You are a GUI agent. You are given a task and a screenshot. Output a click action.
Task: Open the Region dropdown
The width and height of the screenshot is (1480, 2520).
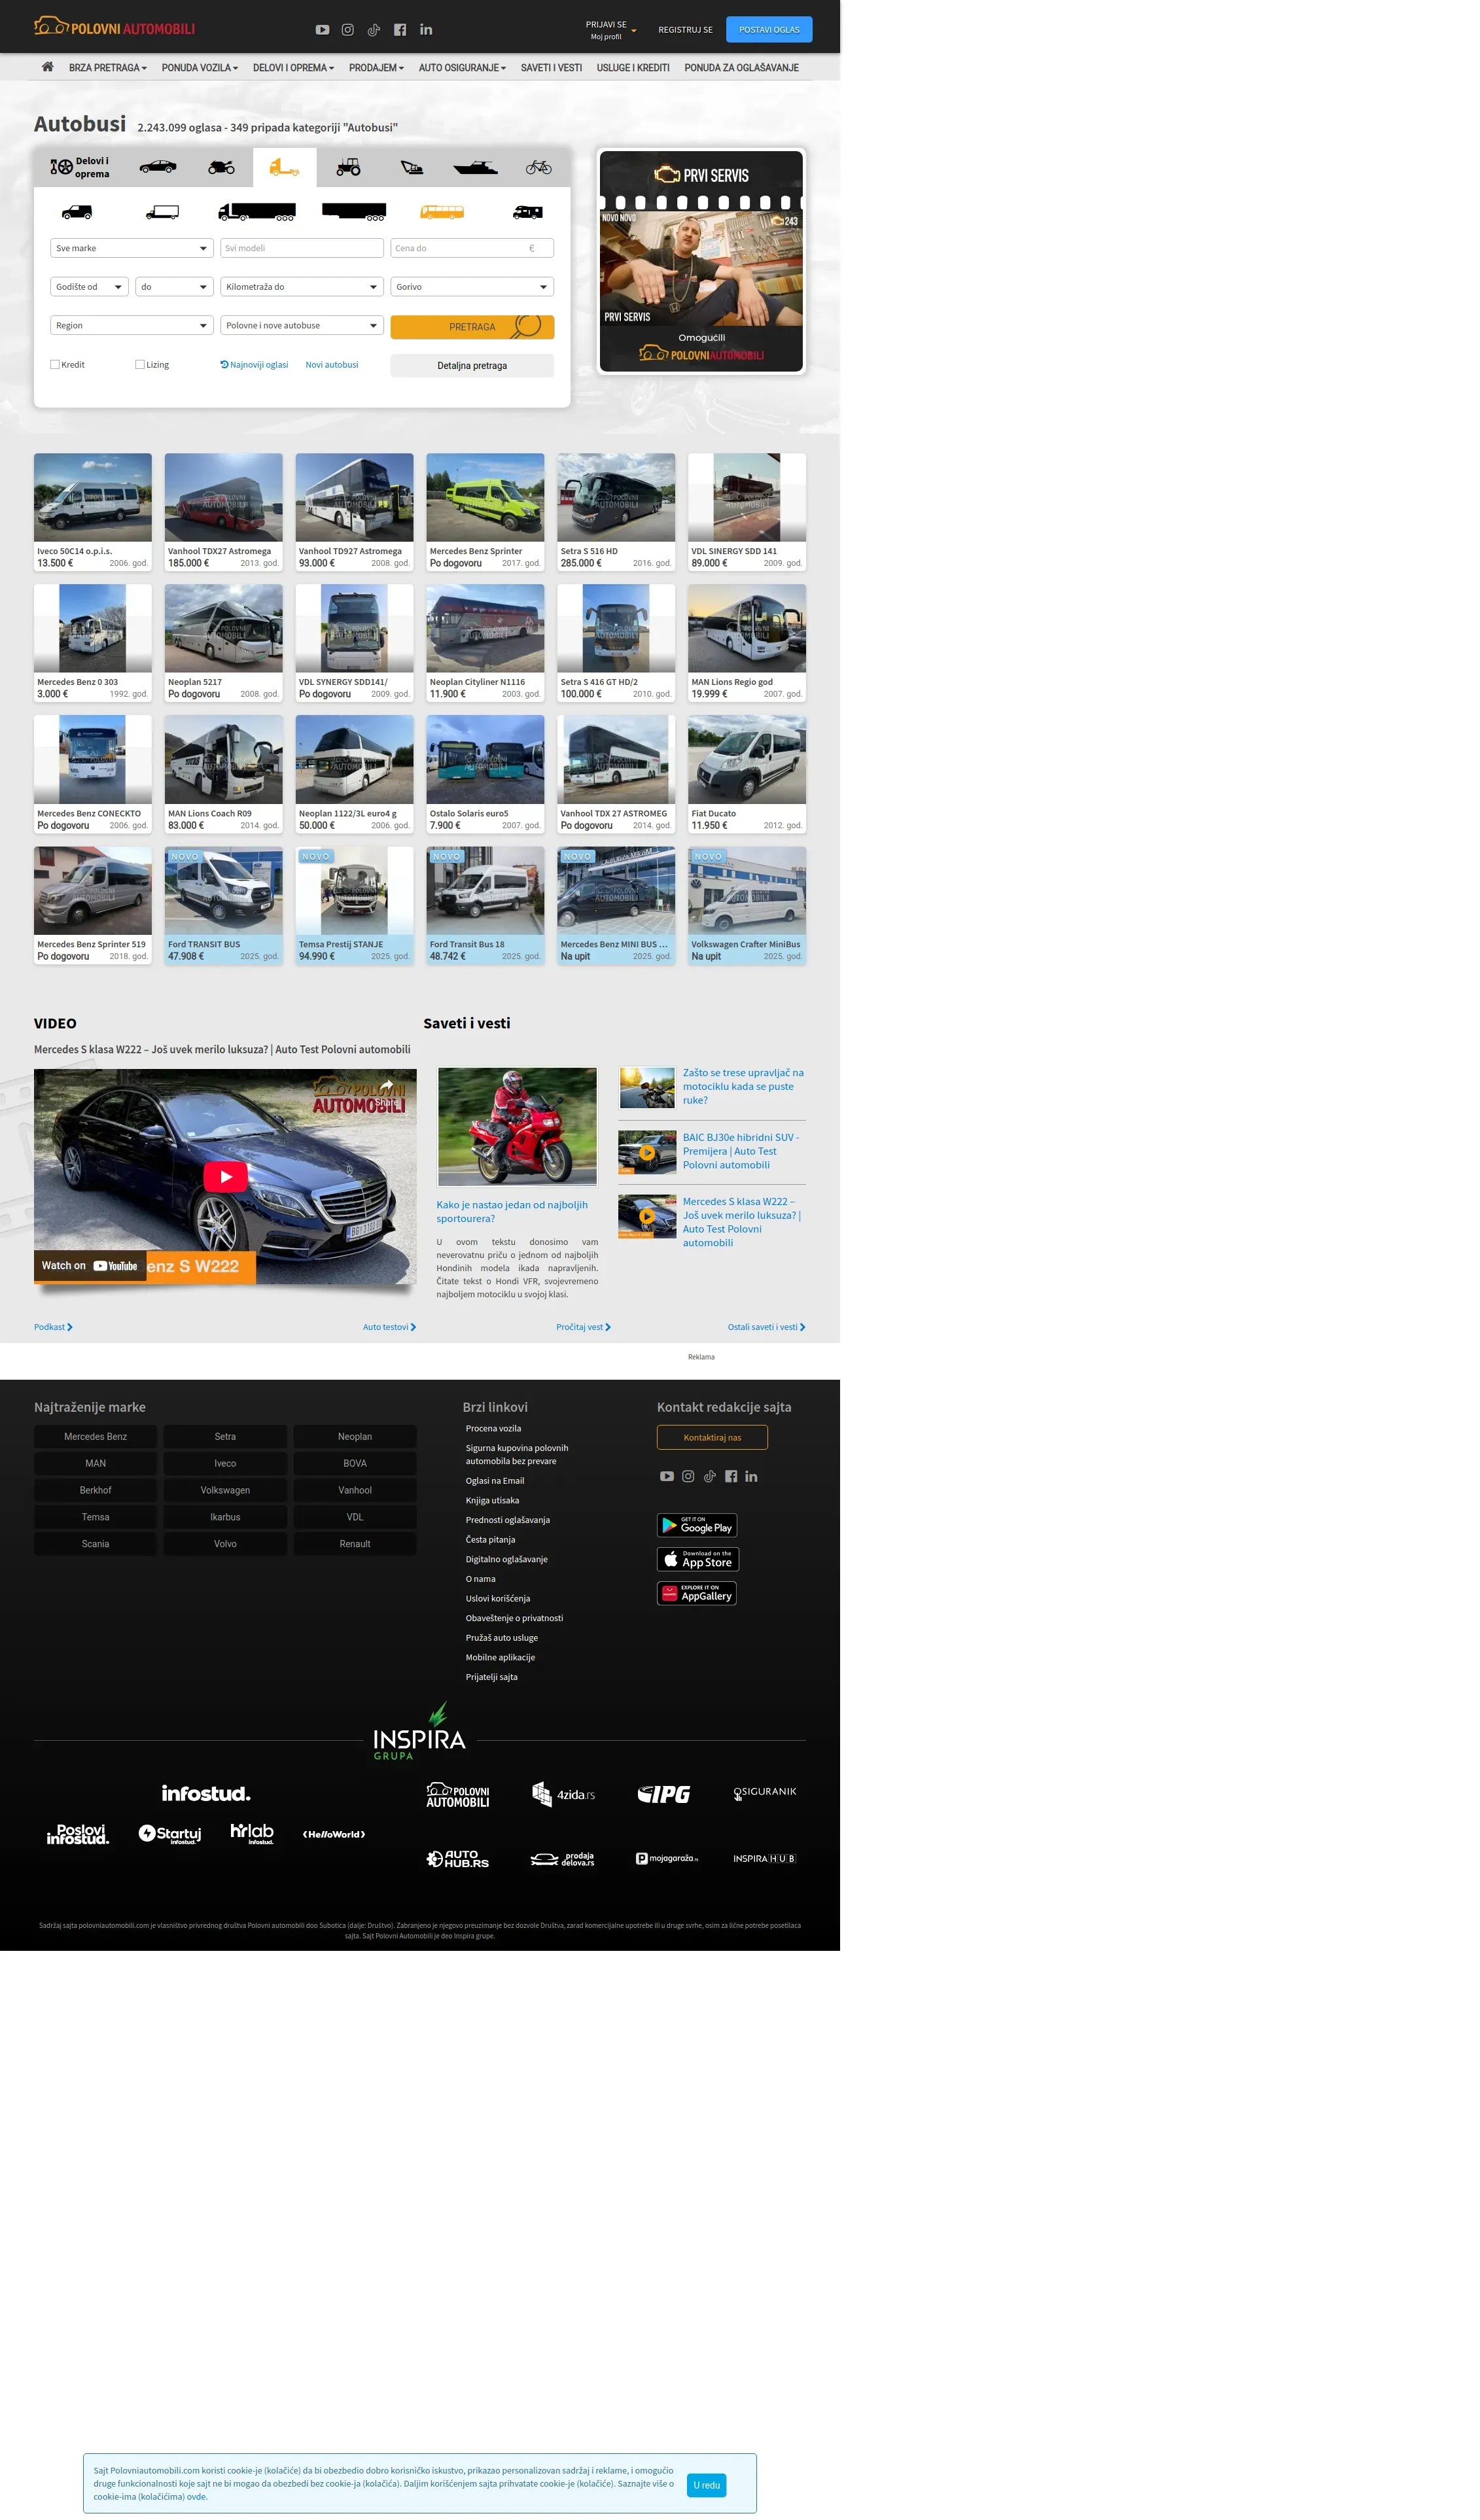click(x=132, y=326)
